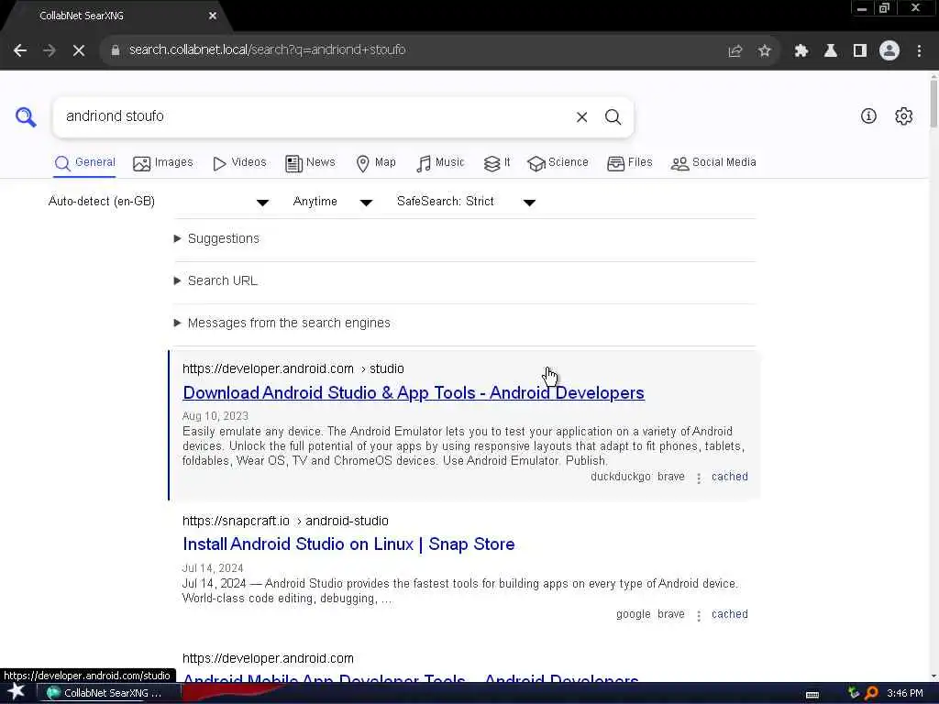Image resolution: width=939 pixels, height=704 pixels.
Task: Switch to the Images tab
Action: tap(163, 163)
